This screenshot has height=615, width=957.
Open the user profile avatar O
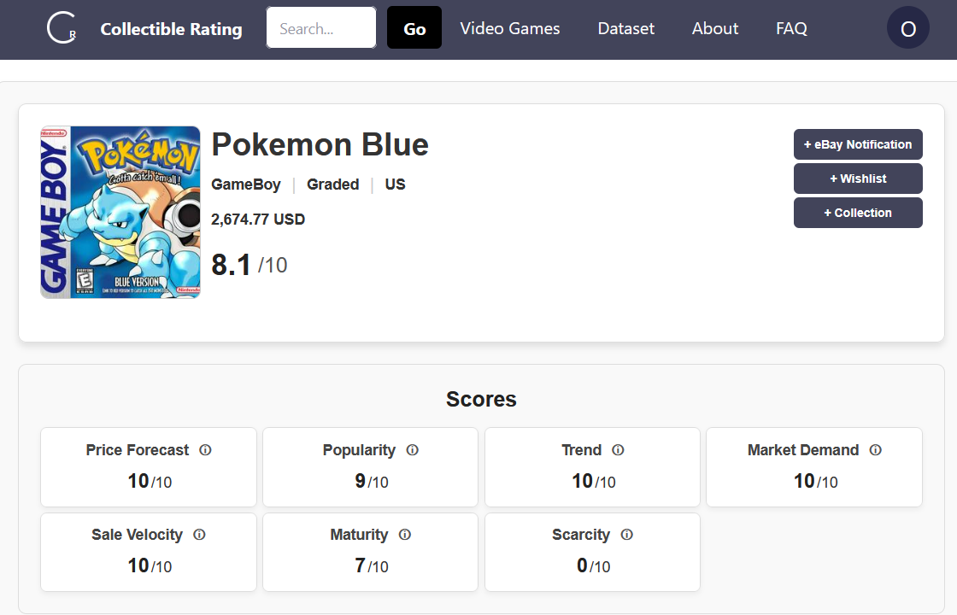(907, 28)
